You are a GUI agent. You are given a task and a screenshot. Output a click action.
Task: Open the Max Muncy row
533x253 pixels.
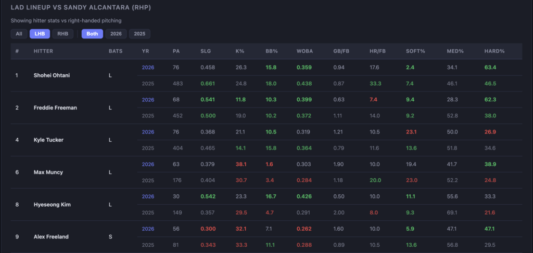tap(48, 172)
